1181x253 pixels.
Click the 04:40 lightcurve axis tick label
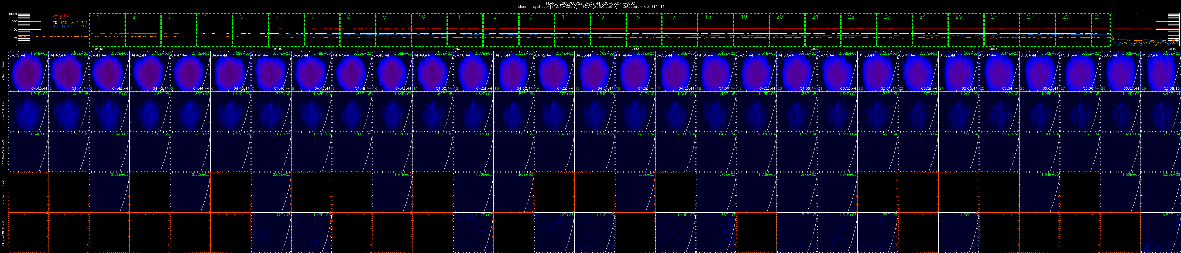[x=99, y=48]
